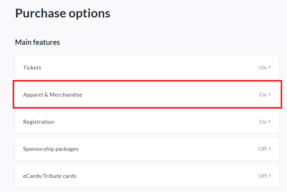Open Sponsorship packages settings
The image size is (287, 192).
51,149
